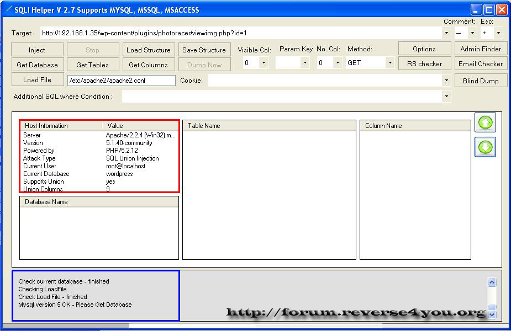This screenshot has width=511, height=331.
Task: Click the PHP/5.2.12 value
Action: coord(122,151)
